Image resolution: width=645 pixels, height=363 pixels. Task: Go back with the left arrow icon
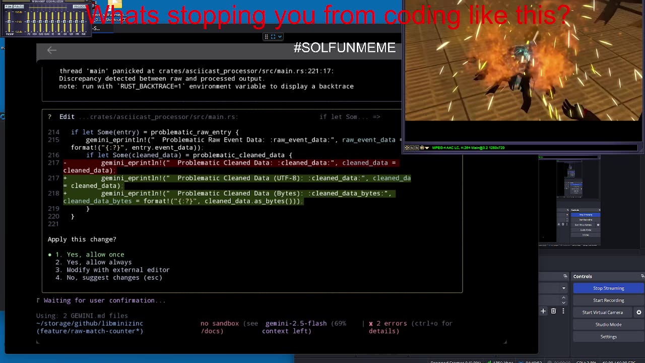(x=51, y=50)
